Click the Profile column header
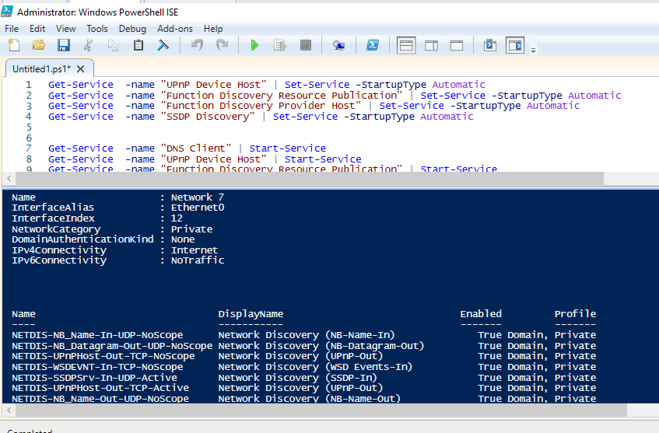This screenshot has height=433, width=659. coord(575,314)
